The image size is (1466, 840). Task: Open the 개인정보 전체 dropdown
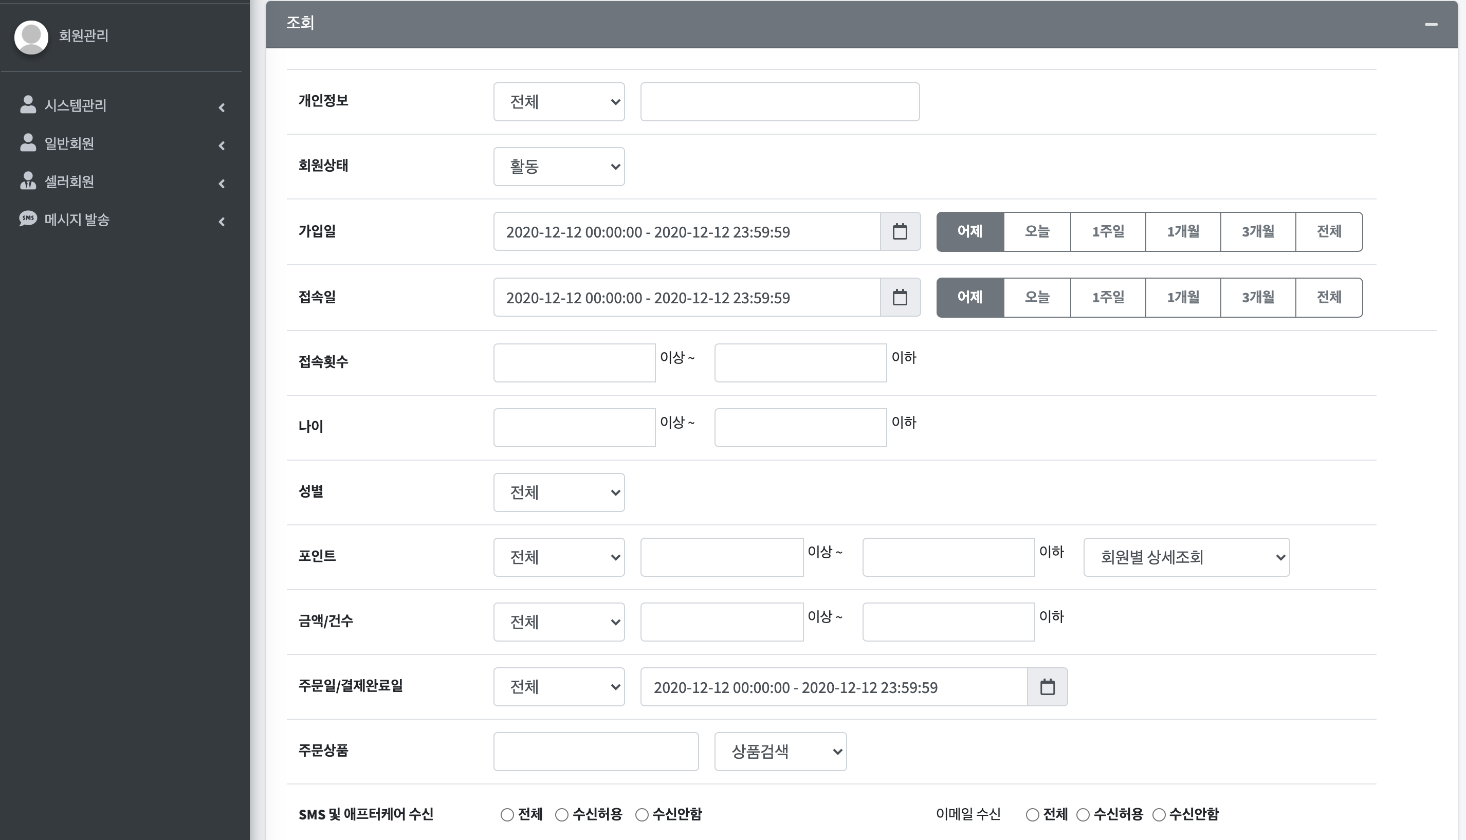pyautogui.click(x=559, y=102)
